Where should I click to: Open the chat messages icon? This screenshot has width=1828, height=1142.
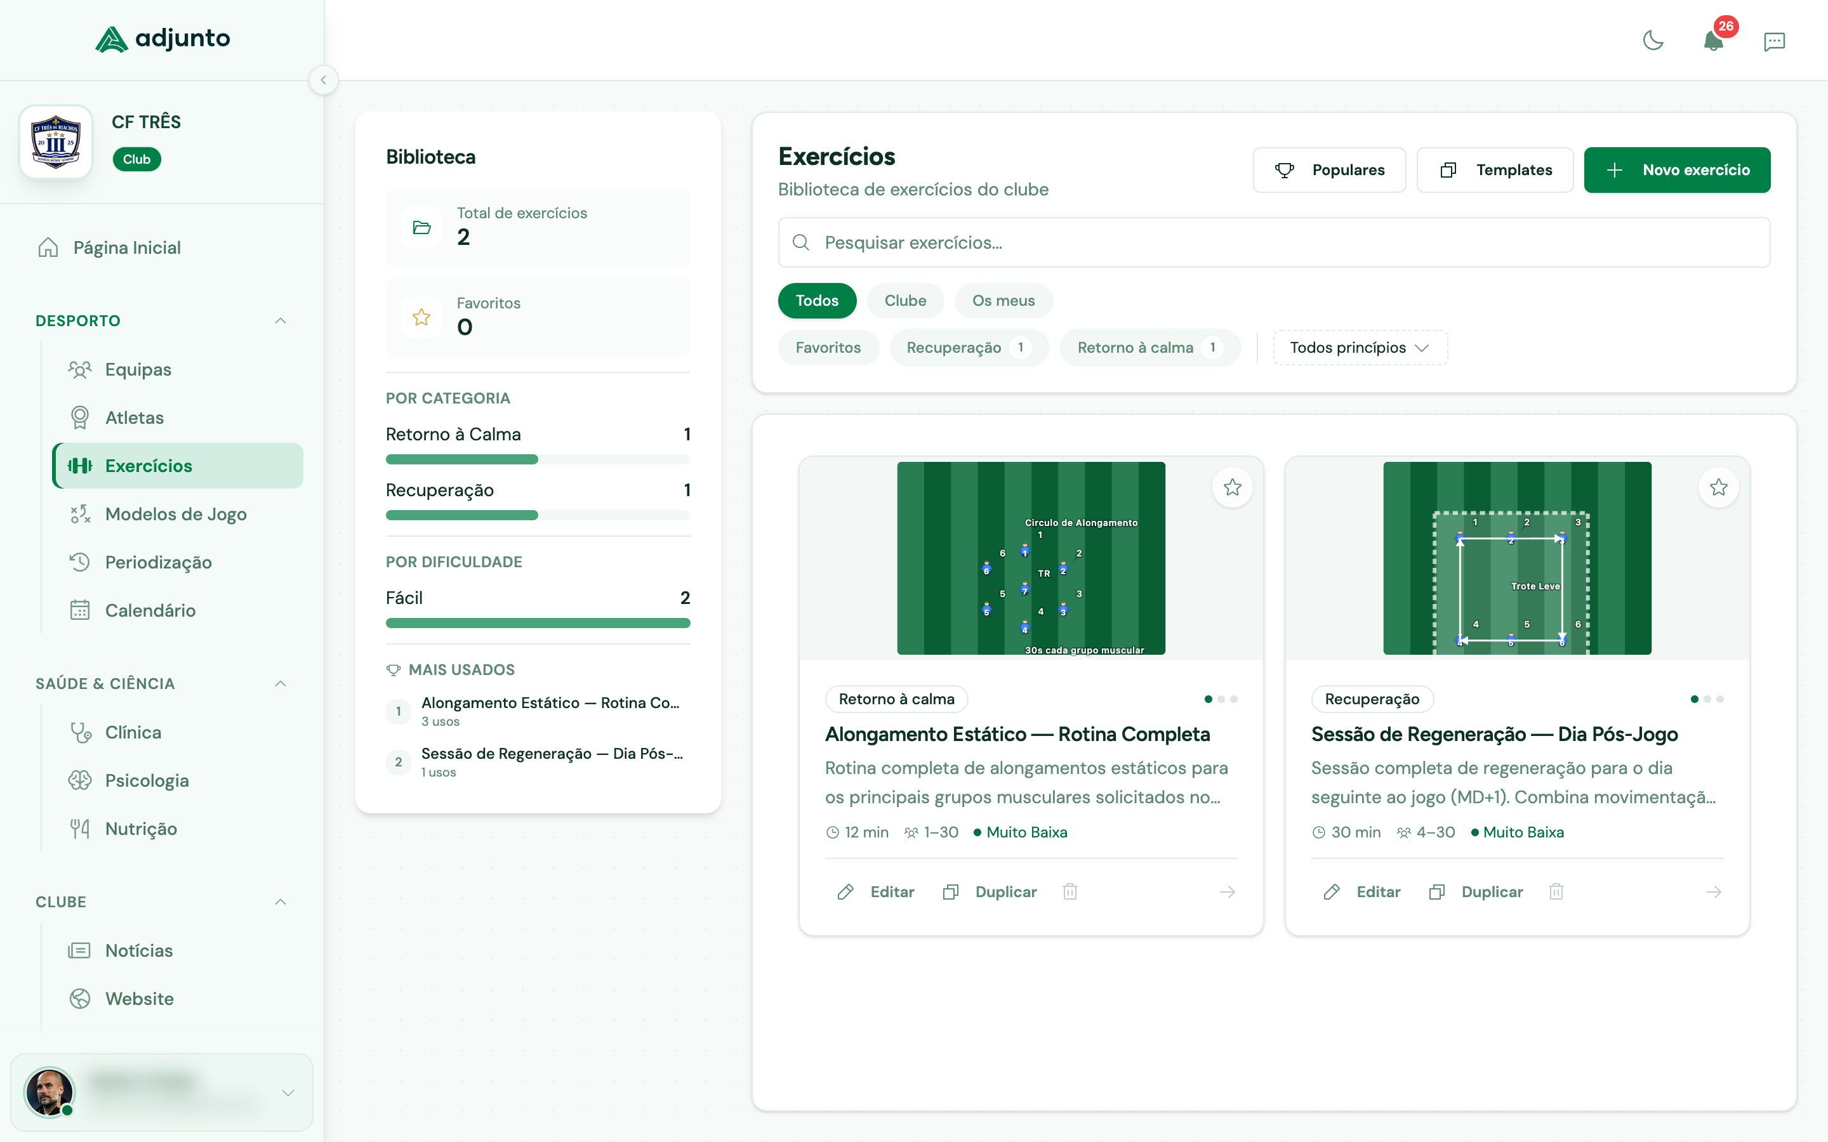(x=1775, y=41)
